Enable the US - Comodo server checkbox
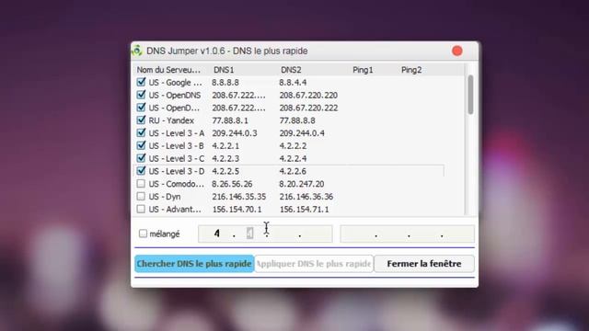This screenshot has width=589, height=331. point(141,184)
